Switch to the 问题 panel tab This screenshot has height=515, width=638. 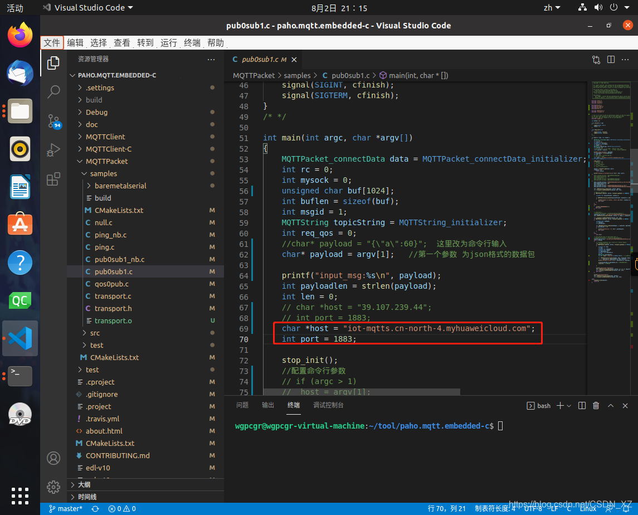tap(242, 405)
